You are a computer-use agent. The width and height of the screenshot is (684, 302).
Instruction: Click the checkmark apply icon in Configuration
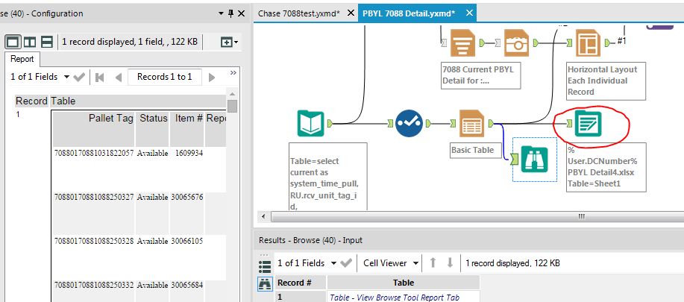(79, 77)
